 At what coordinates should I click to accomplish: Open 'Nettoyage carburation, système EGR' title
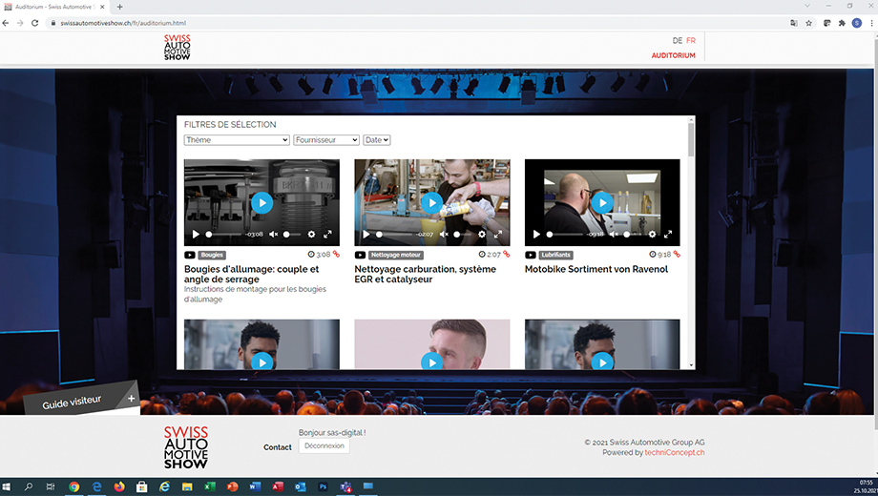[x=425, y=274]
